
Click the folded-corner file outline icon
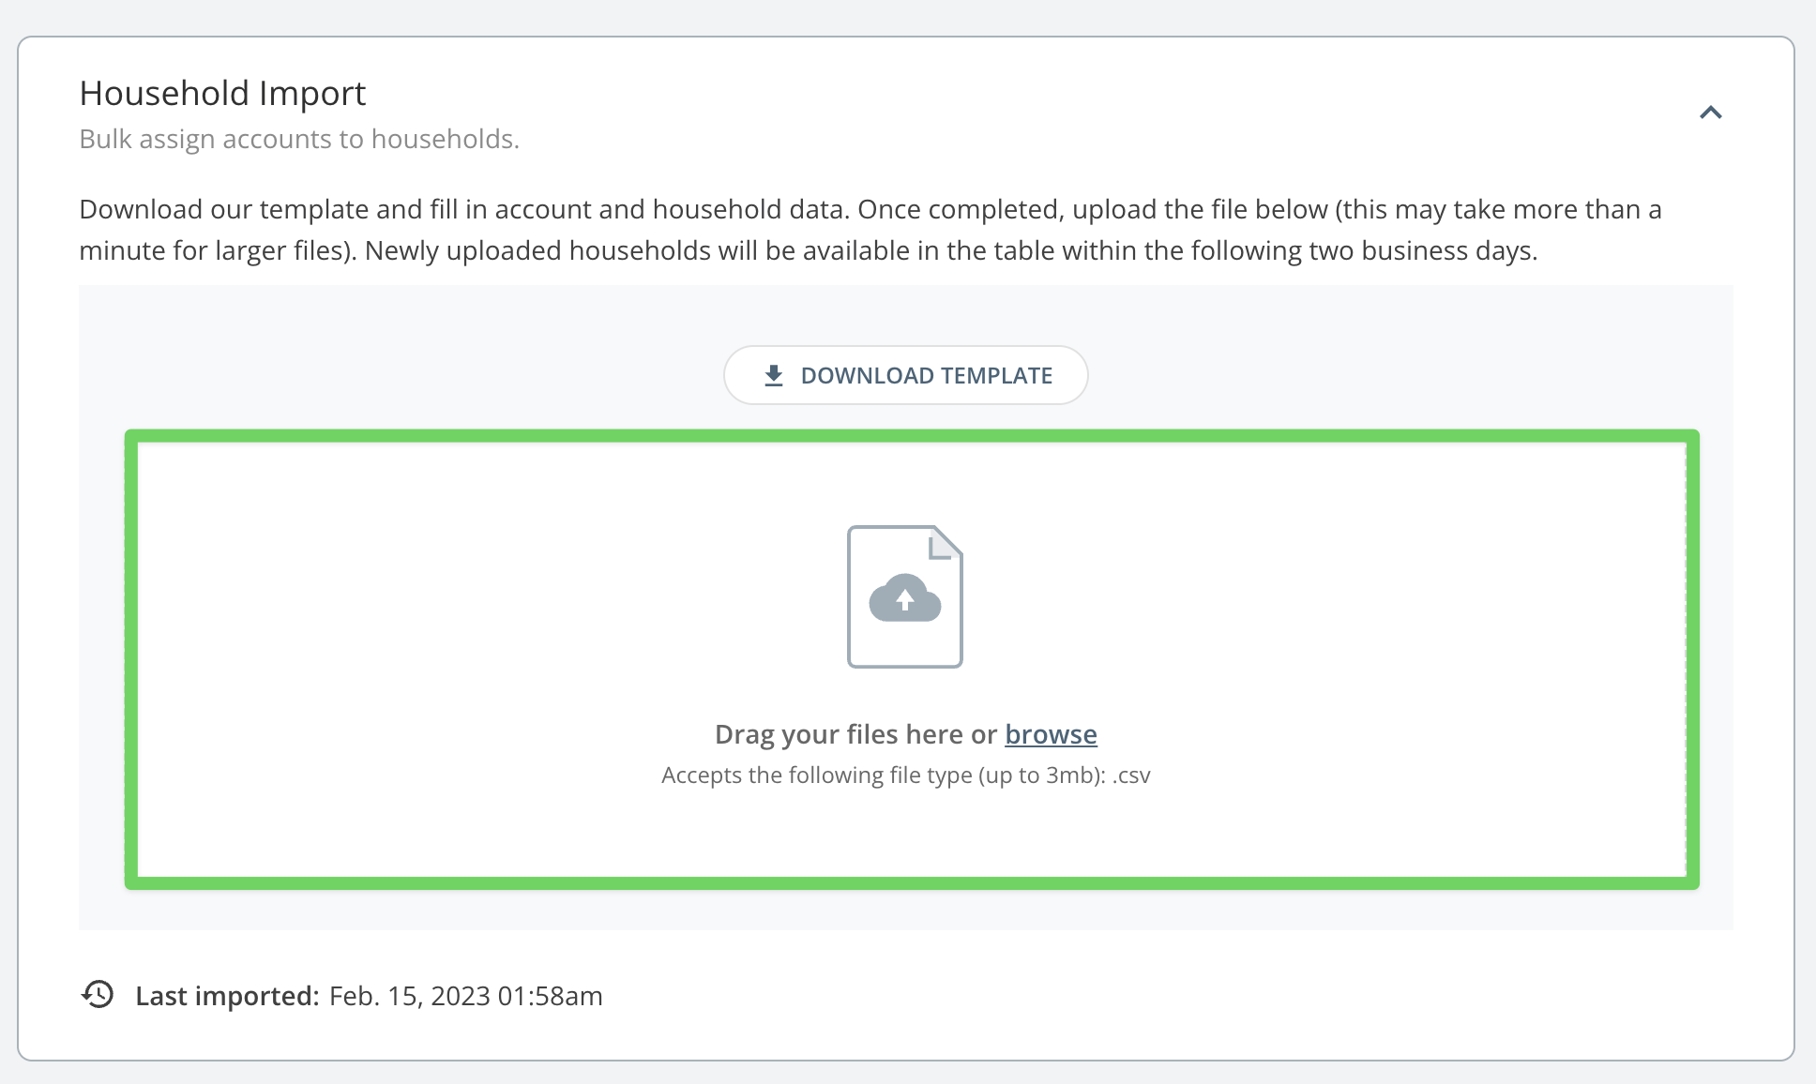click(x=943, y=542)
